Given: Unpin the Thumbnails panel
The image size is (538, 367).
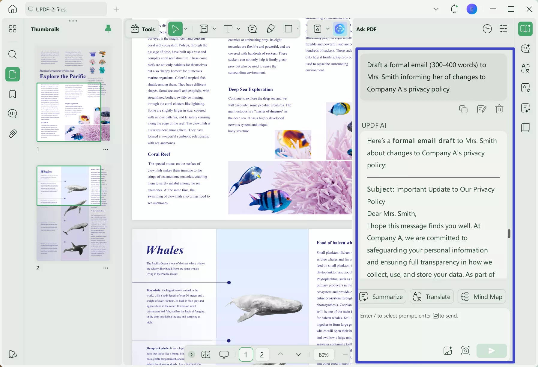Looking at the screenshot, I should click(x=108, y=29).
